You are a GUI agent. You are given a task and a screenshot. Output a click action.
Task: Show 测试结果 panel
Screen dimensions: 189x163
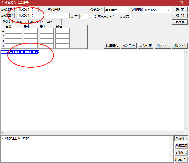(x=181, y=146)
